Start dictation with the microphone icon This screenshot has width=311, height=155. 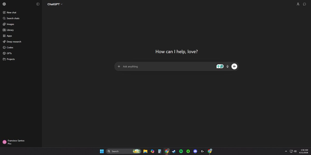pyautogui.click(x=228, y=66)
